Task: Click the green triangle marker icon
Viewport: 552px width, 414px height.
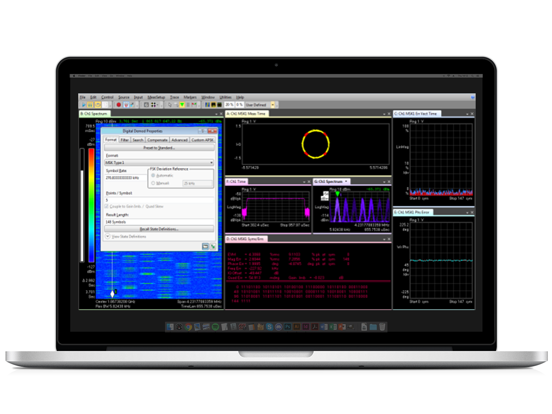Action: pos(183,105)
